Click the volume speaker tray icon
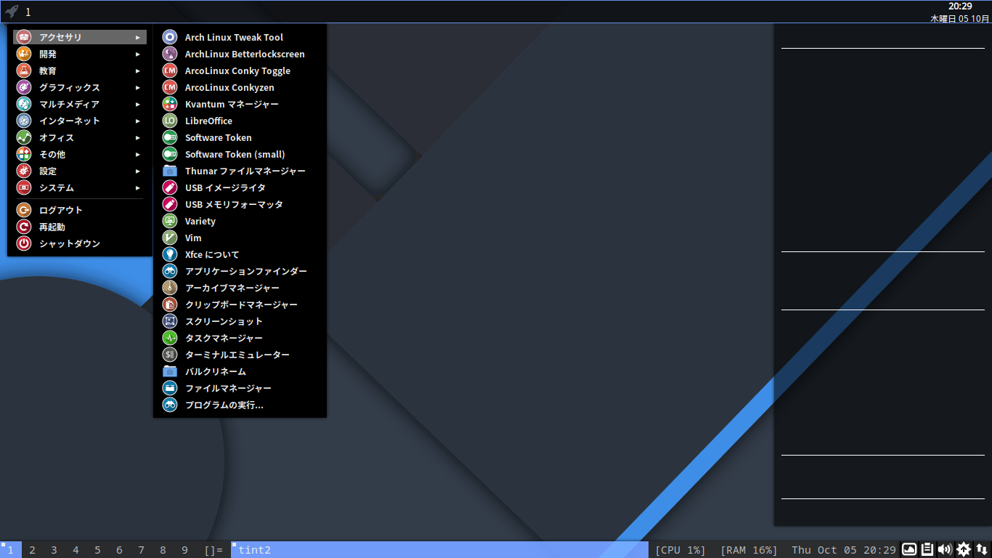This screenshot has width=992, height=558. tap(945, 549)
